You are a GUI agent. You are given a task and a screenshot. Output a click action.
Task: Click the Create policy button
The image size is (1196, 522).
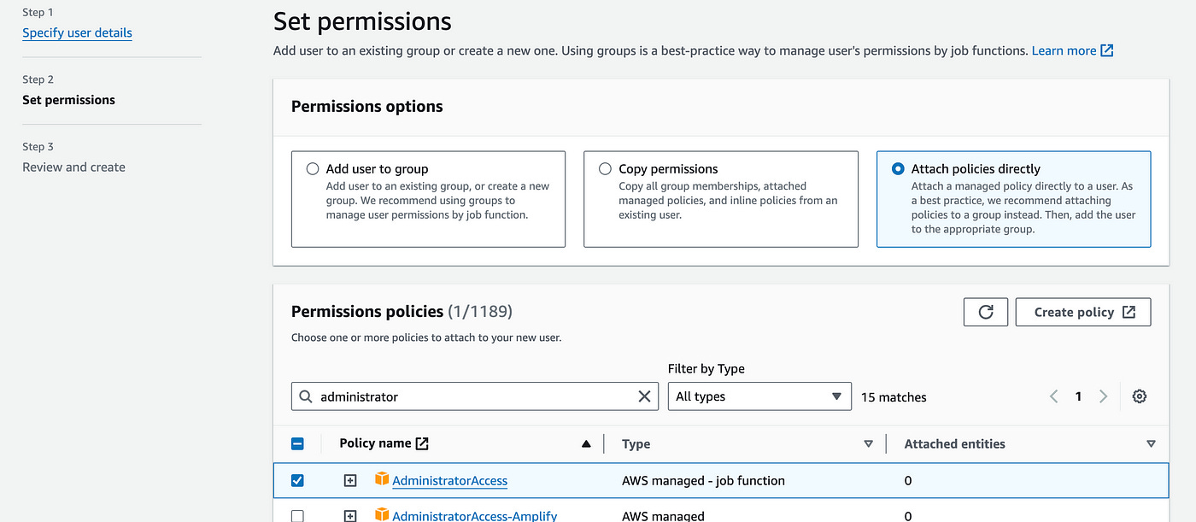click(x=1082, y=312)
